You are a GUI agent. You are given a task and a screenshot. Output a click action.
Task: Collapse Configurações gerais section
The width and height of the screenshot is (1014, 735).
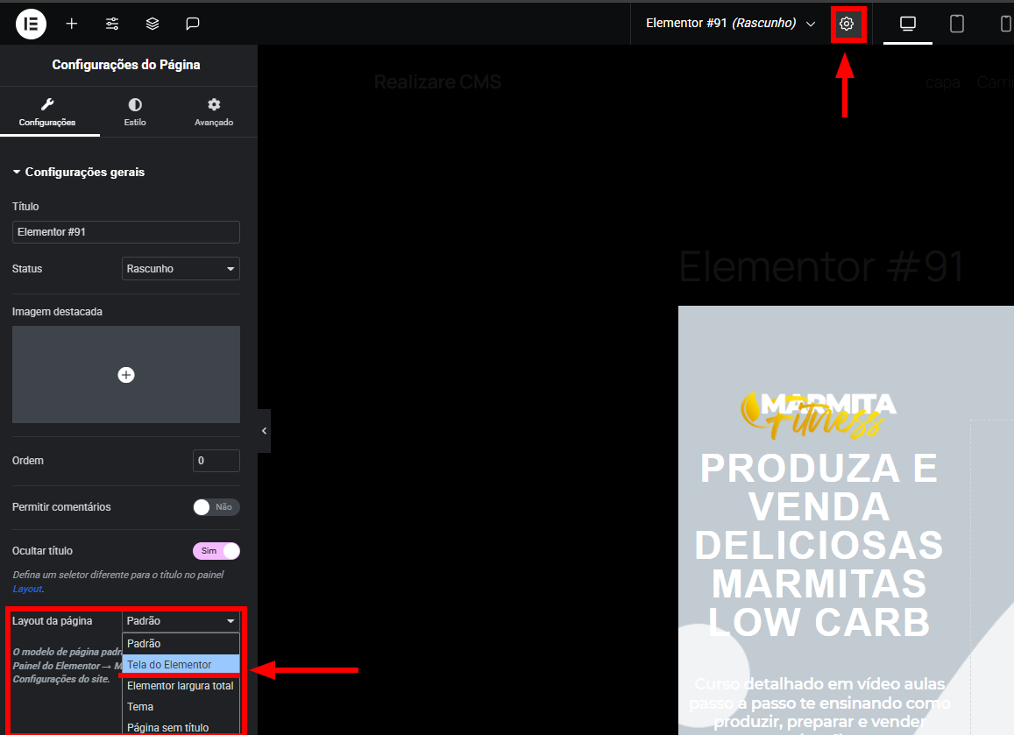click(78, 172)
